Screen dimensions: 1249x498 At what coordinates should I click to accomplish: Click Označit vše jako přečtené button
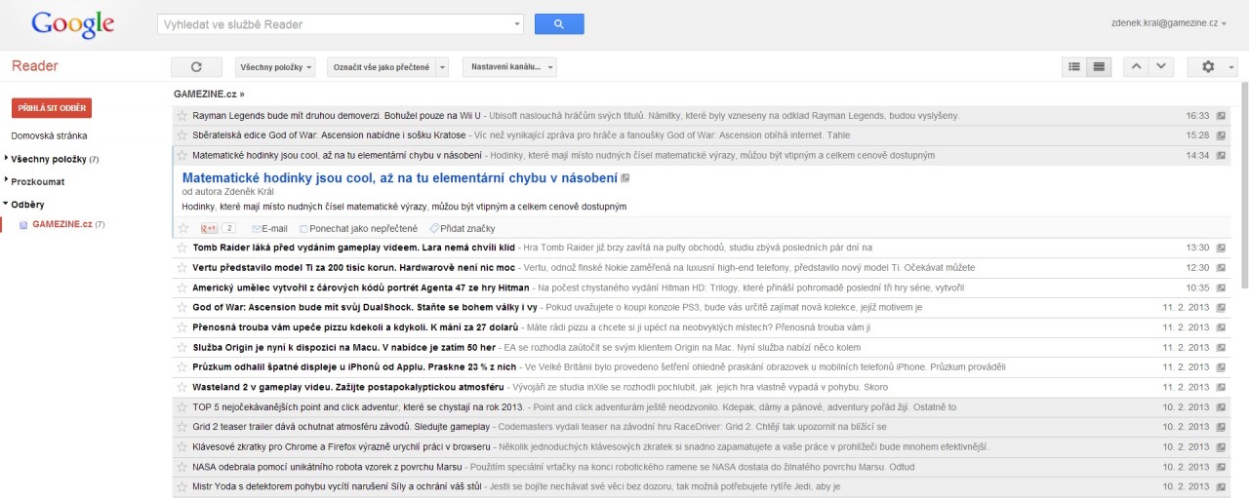click(x=382, y=66)
